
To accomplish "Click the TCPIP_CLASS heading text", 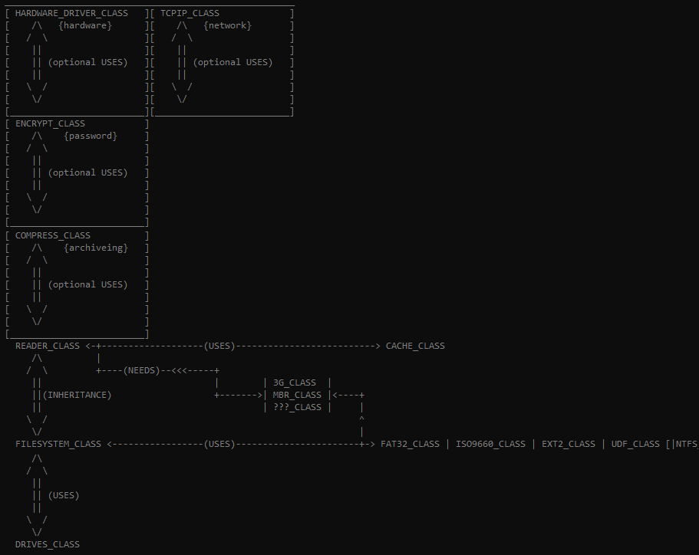I will (x=190, y=13).
